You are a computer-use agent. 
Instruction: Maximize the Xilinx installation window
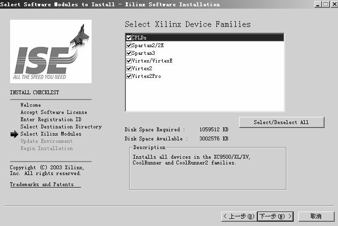pyautogui.click(x=326, y=4)
